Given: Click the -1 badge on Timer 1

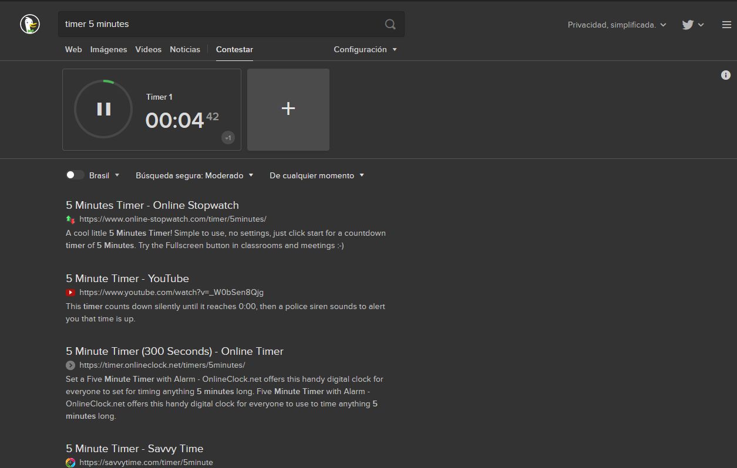Looking at the screenshot, I should point(228,138).
